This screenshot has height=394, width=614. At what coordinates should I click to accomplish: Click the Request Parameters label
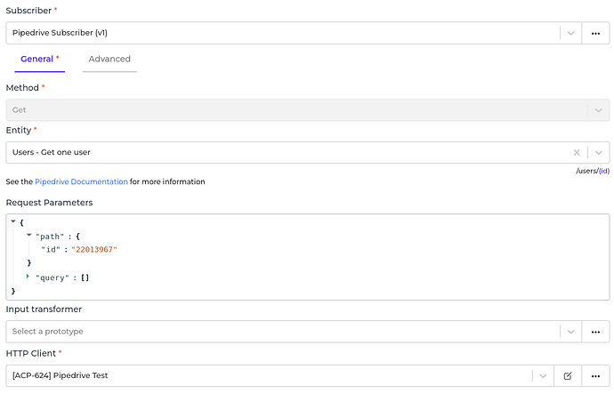[49, 203]
